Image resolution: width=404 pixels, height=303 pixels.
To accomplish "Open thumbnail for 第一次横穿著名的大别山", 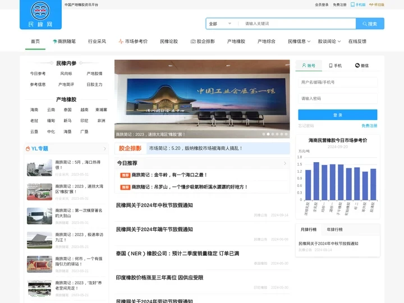I will 39,216.
